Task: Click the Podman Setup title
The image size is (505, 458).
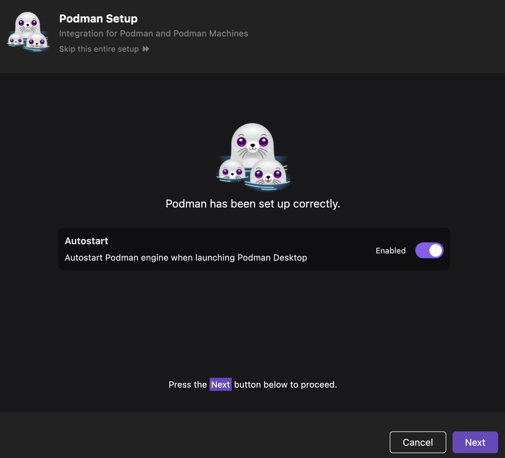Action: pyautogui.click(x=98, y=18)
